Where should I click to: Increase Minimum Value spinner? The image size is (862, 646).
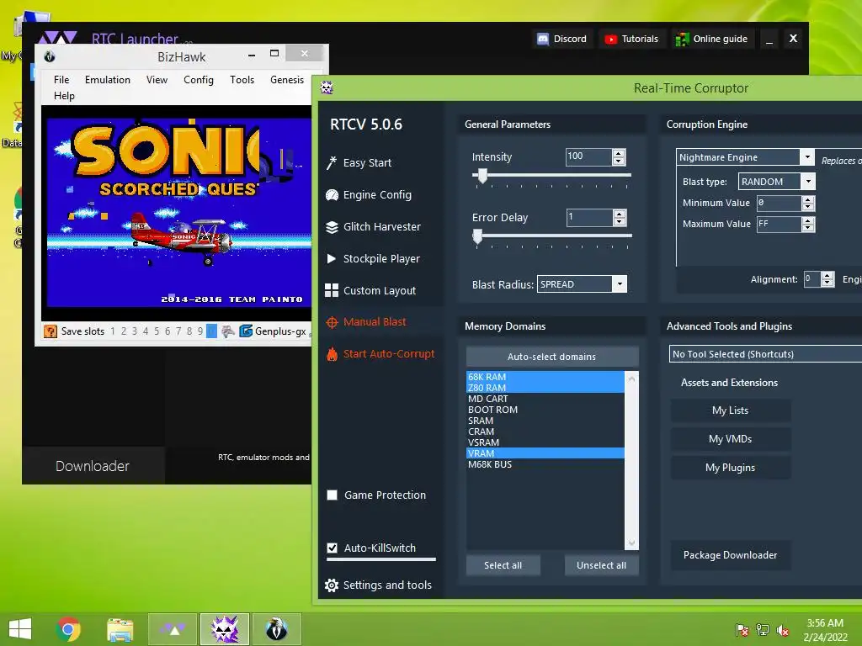807,200
